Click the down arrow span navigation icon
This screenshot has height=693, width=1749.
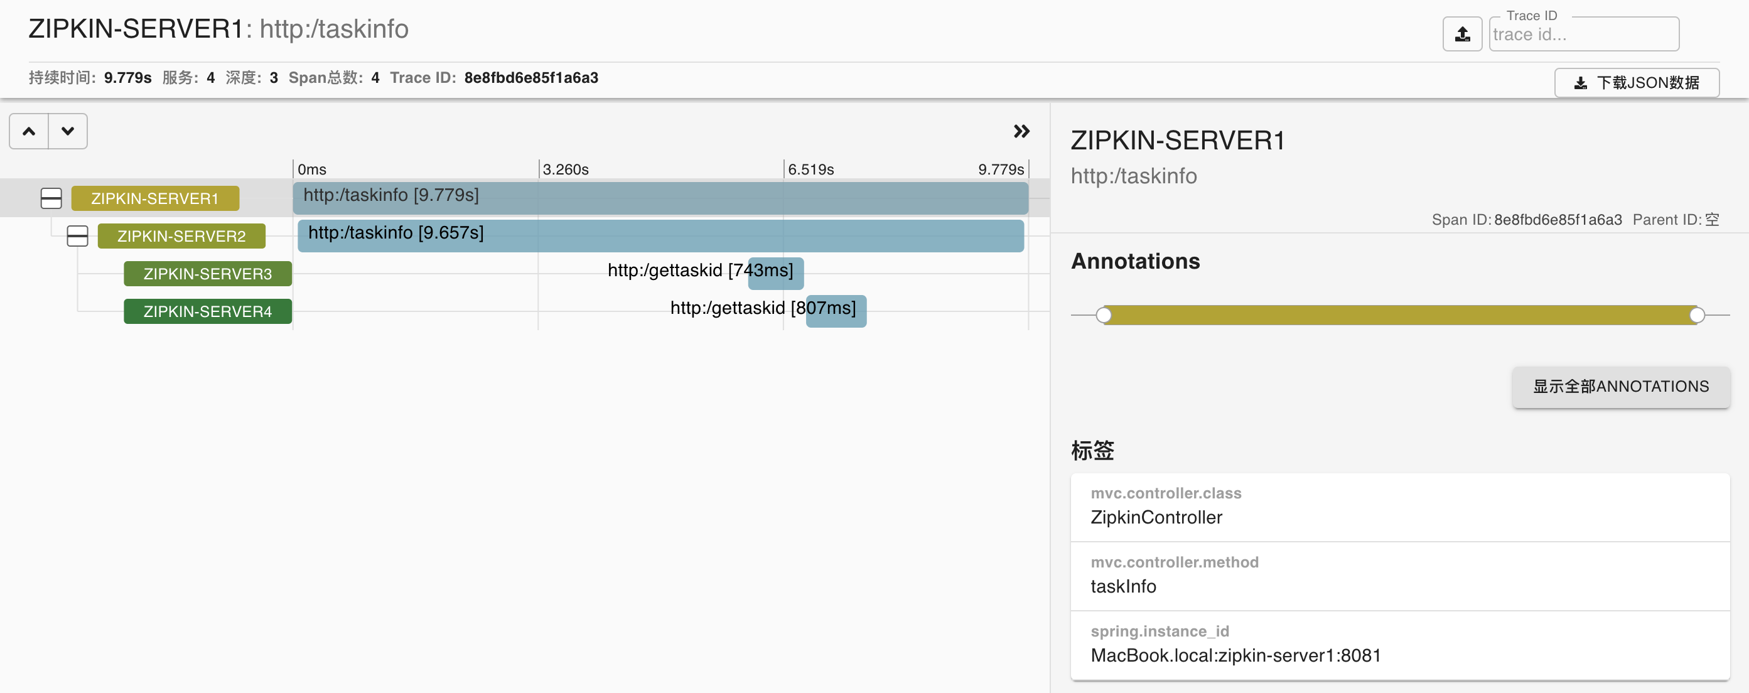pyautogui.click(x=67, y=131)
